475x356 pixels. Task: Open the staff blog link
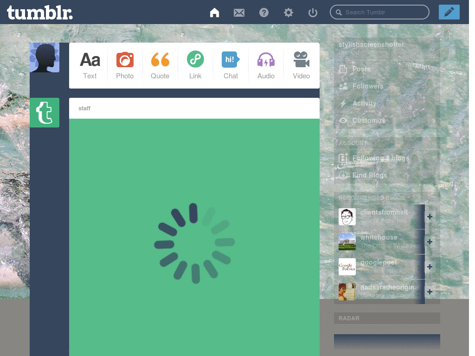[84, 108]
